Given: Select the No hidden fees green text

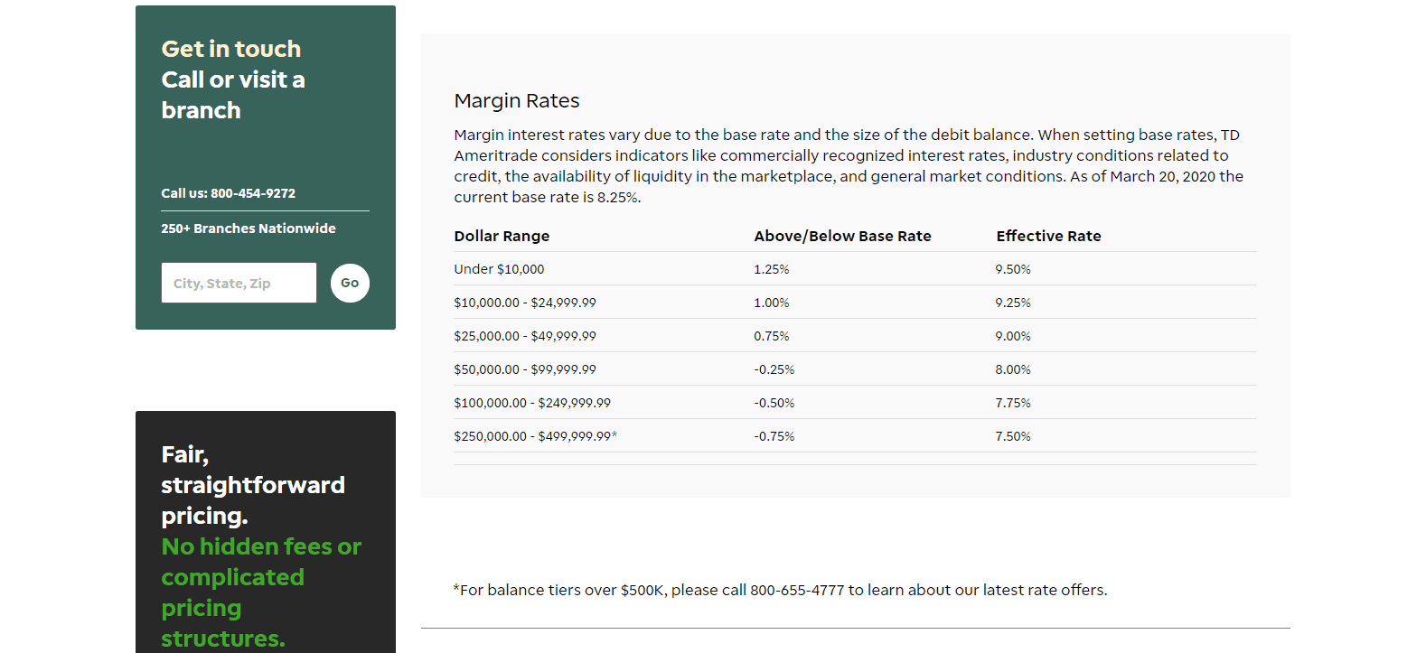Looking at the screenshot, I should 260,546.
